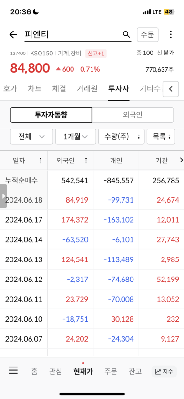184x399 pixels.
Task: Tap individual value -163,102
Action: point(119,220)
